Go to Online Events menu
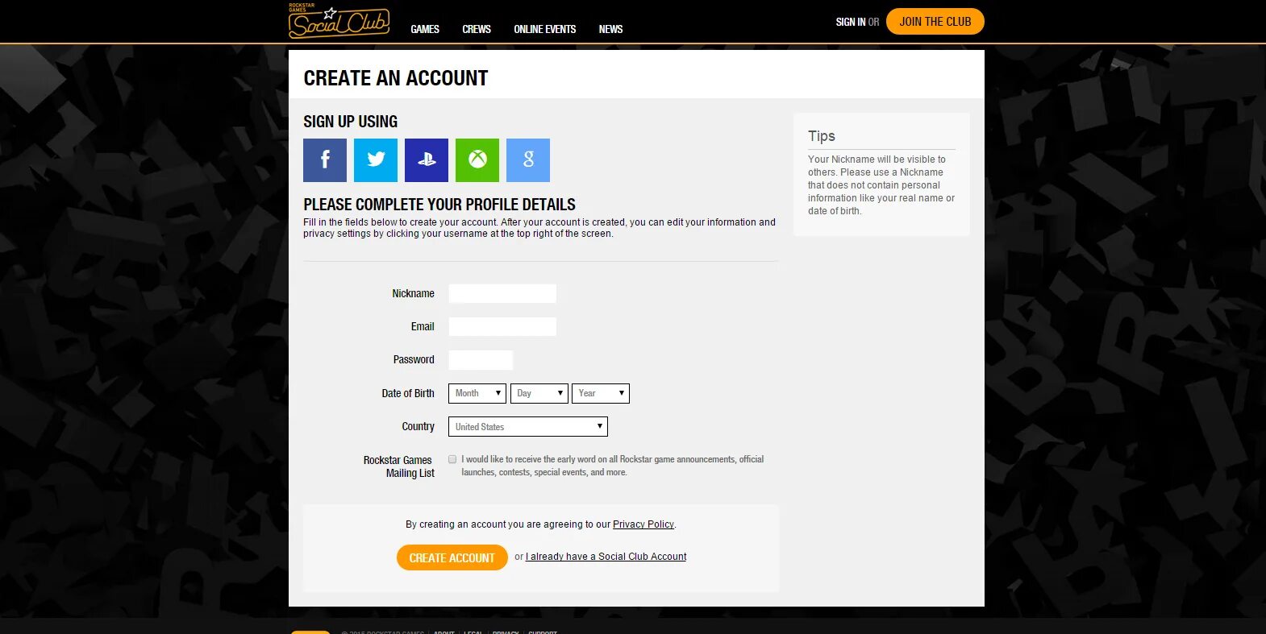This screenshot has height=634, width=1266. (x=545, y=29)
